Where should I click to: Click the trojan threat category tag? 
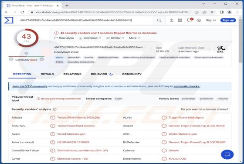click(118, 99)
